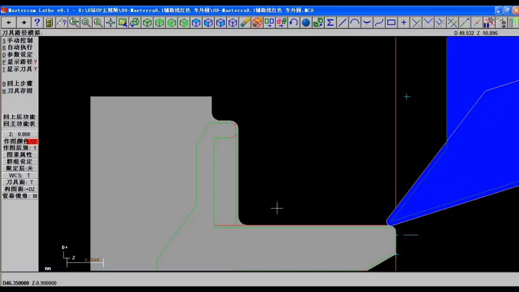
Task: Click the pink-green Xform mirror icon
Action: (282, 22)
